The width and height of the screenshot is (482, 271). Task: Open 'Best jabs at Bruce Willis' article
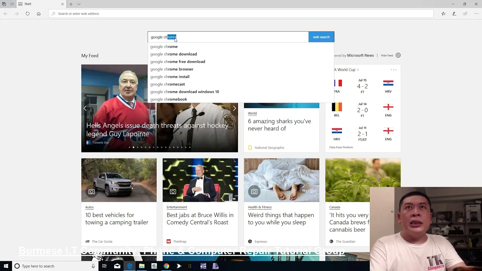pos(200,219)
